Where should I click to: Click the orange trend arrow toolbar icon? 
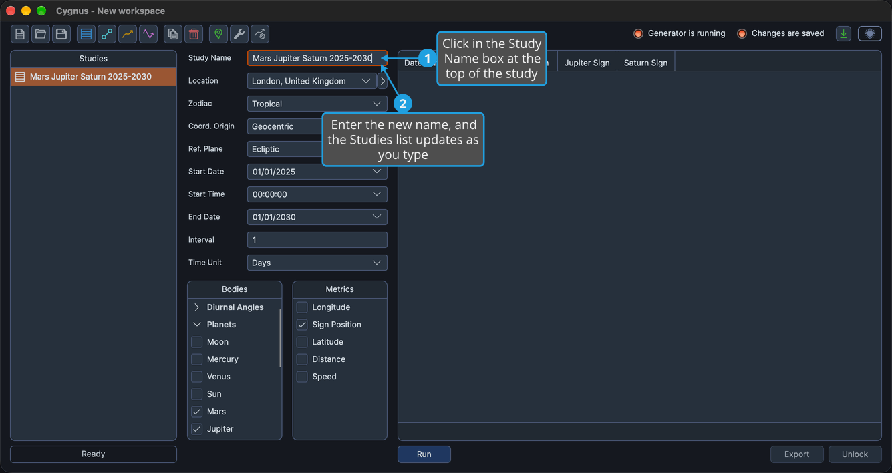pos(128,34)
